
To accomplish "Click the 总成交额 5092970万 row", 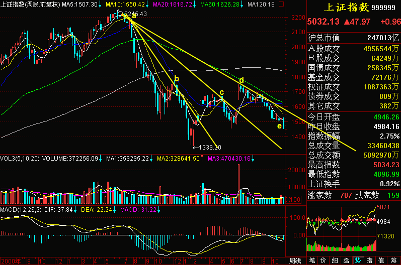I will tap(353, 155).
